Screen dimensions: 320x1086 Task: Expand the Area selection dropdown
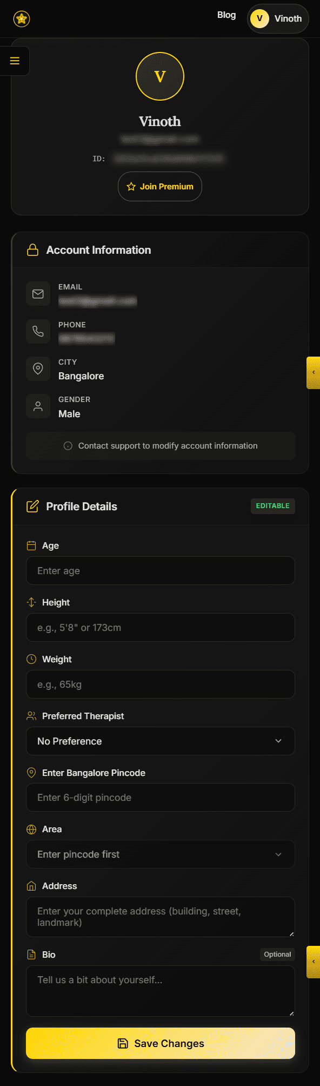coord(160,854)
